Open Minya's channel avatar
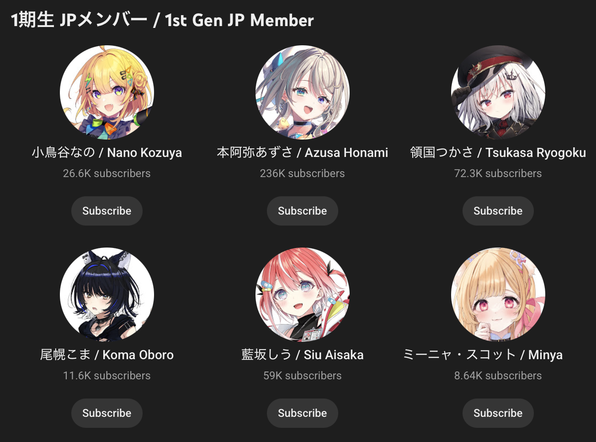 tap(498, 295)
